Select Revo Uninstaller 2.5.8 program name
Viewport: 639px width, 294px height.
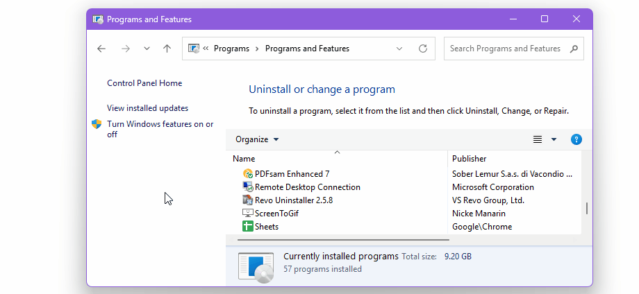[294, 200]
